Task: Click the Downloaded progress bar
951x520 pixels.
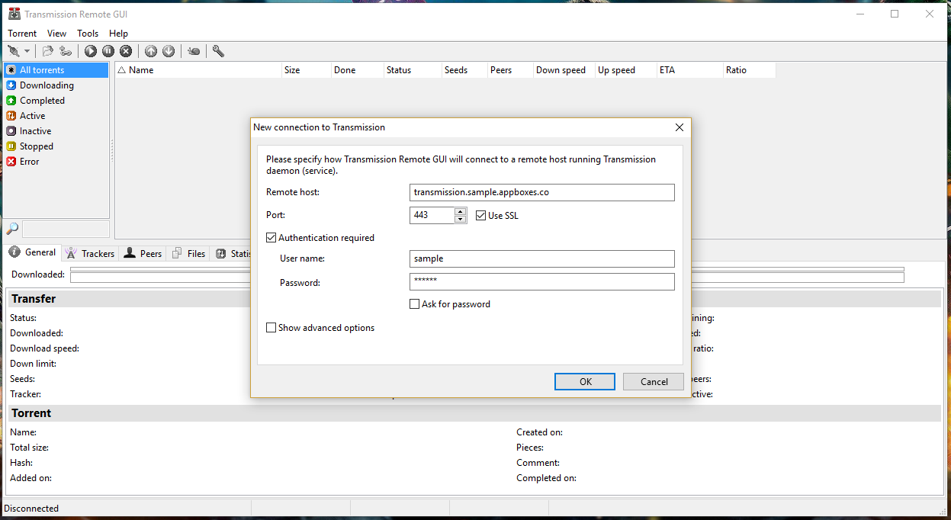Action: pyautogui.click(x=487, y=274)
